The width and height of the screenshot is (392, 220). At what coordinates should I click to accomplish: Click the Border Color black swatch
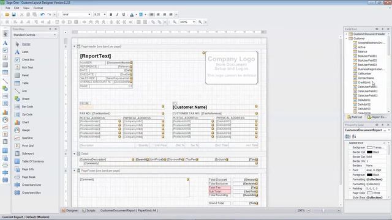tap(369, 152)
